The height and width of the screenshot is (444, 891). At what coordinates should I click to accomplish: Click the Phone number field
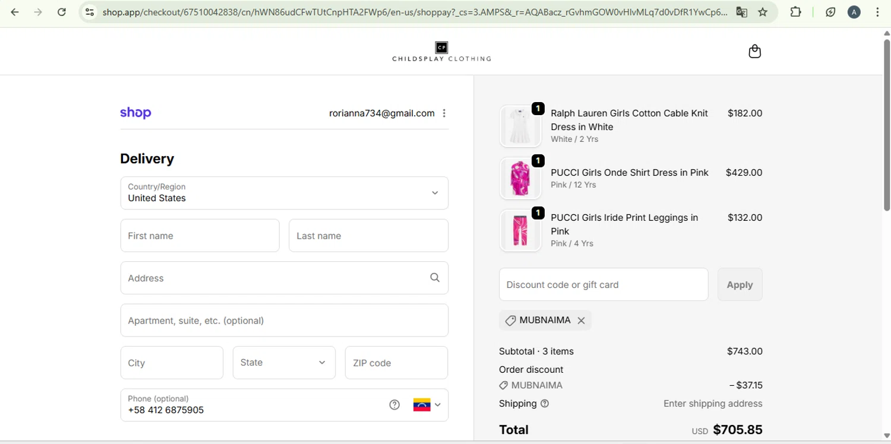coord(285,405)
